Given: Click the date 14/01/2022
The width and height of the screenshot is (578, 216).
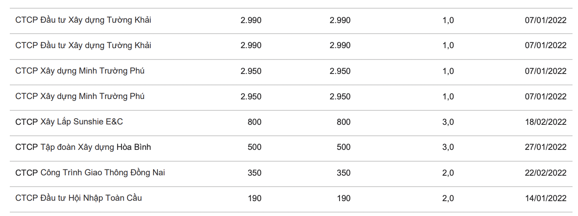Looking at the screenshot, I should click(545, 198).
